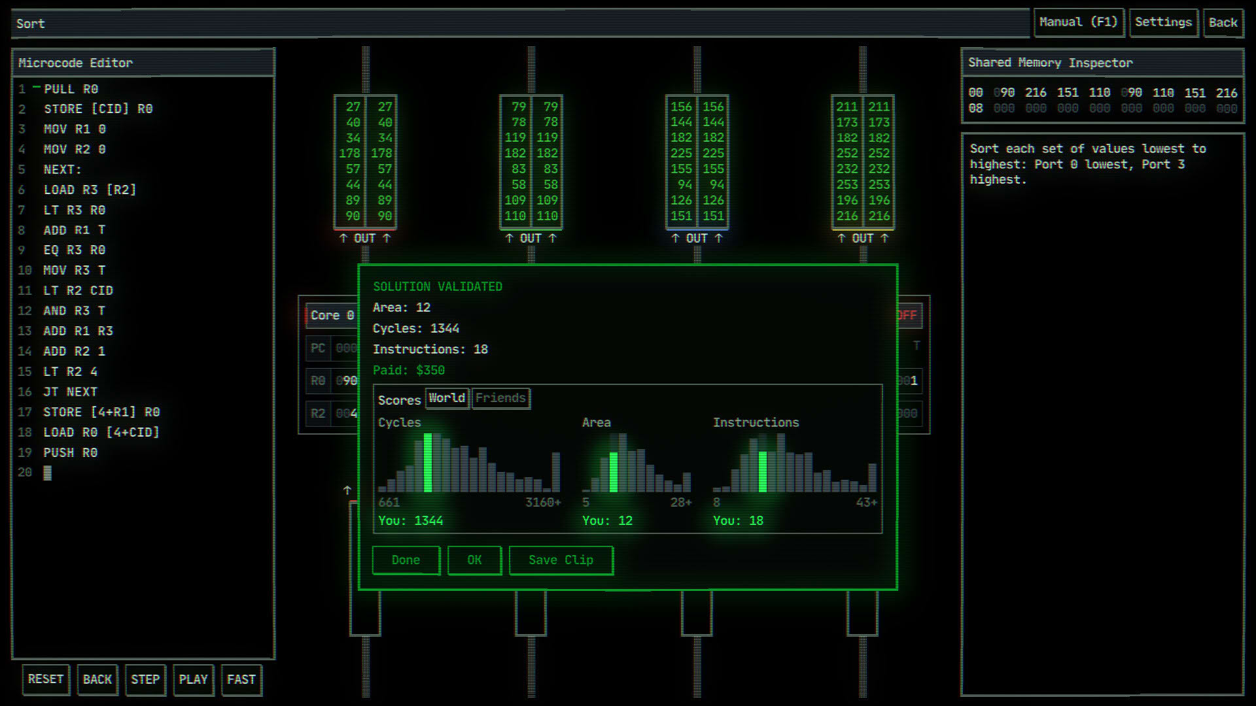This screenshot has width=1256, height=706.
Task: Click third OUT port with value 156
Action: click(x=697, y=161)
